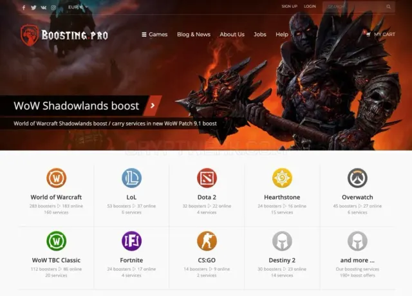412x296 pixels.
Task: Click '53 boosters' text under LoL
Action: click(x=118, y=206)
